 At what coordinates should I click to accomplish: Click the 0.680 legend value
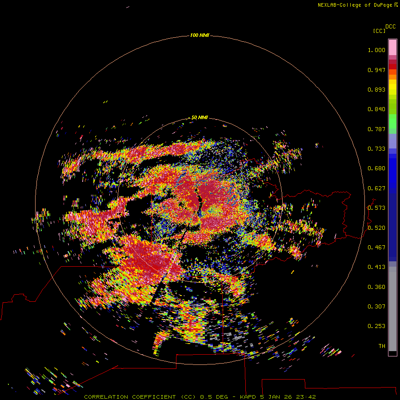coord(376,168)
